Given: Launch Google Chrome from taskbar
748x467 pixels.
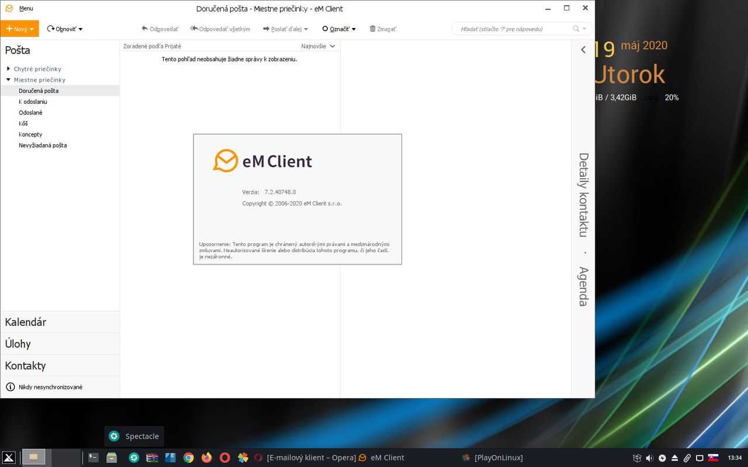Looking at the screenshot, I should [x=189, y=458].
